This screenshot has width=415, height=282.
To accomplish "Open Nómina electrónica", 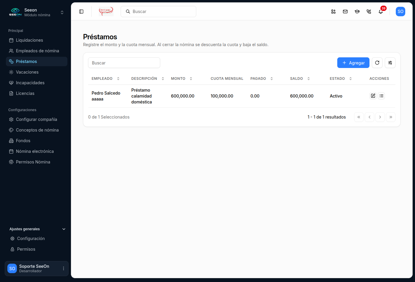I will click(x=37, y=151).
